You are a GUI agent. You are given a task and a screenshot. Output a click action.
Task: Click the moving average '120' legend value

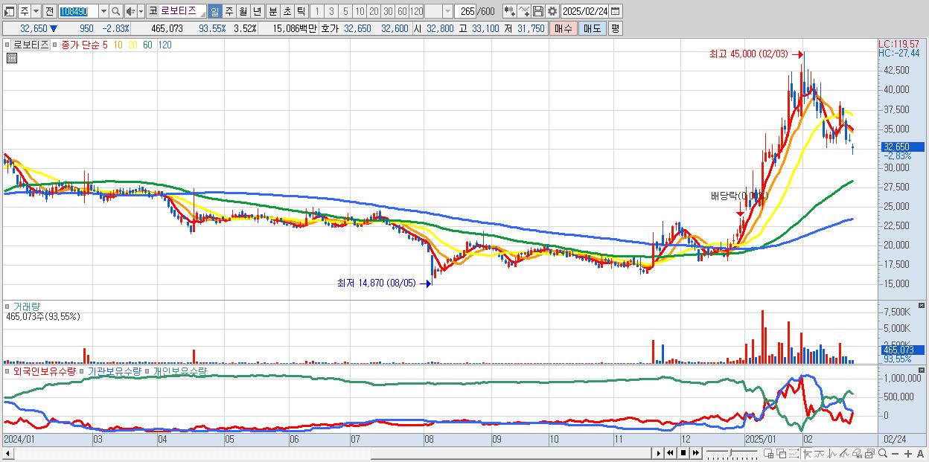pyautogui.click(x=165, y=45)
